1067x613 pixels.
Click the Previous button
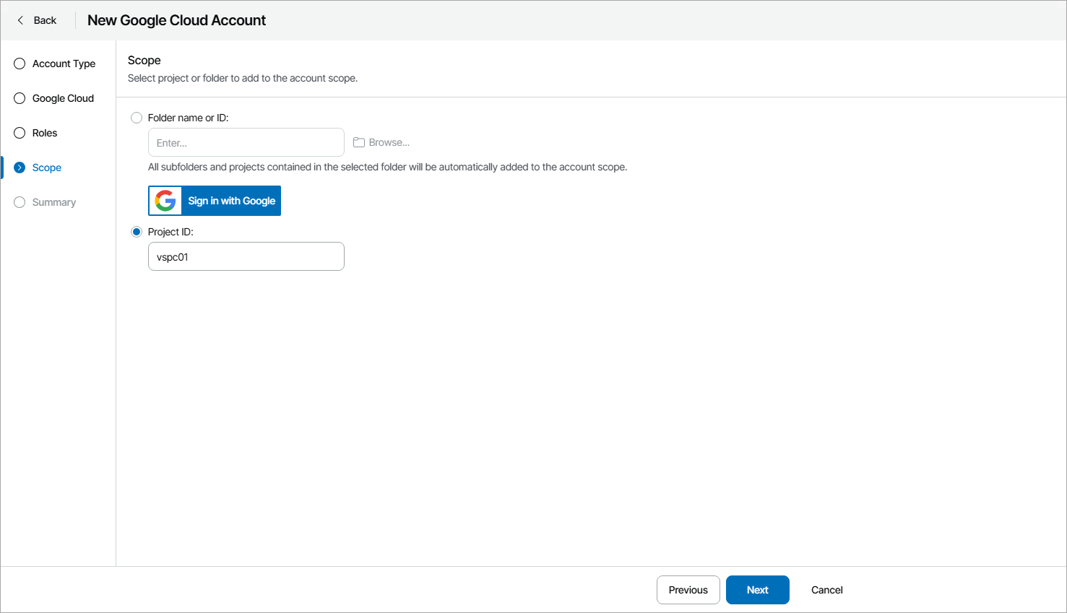pyautogui.click(x=688, y=590)
